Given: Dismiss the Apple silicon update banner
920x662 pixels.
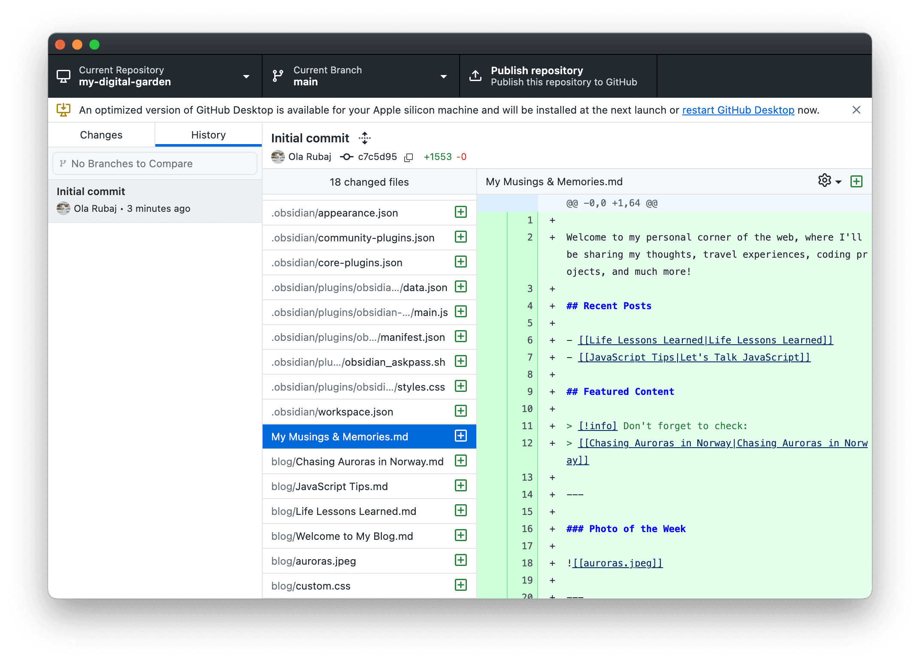Looking at the screenshot, I should tap(856, 110).
